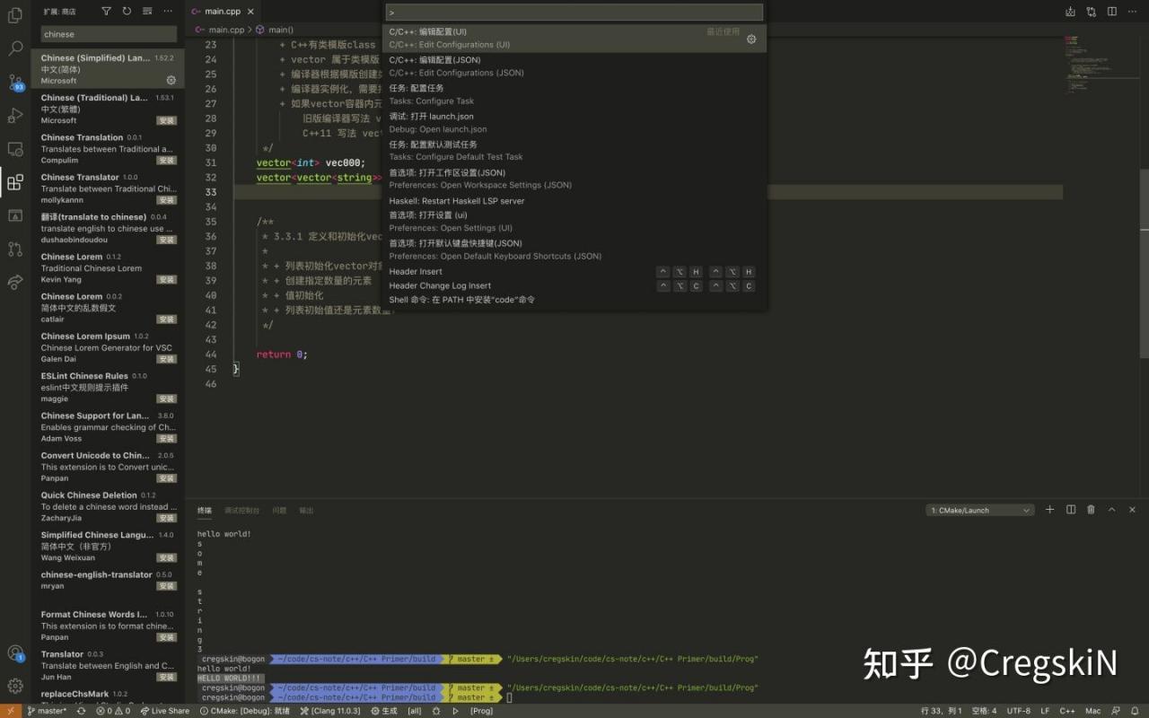Image resolution: width=1149 pixels, height=718 pixels.
Task: Click the synchronize changes icon in status bar
Action: (82, 711)
